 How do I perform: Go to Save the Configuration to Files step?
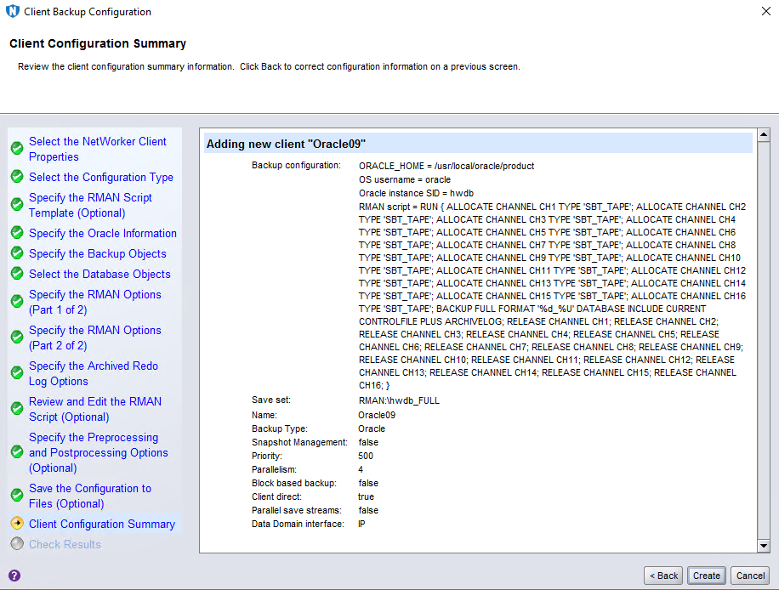pos(89,496)
